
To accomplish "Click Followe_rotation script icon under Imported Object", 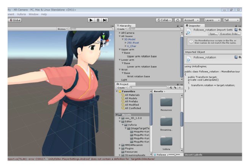I will [189, 59].
